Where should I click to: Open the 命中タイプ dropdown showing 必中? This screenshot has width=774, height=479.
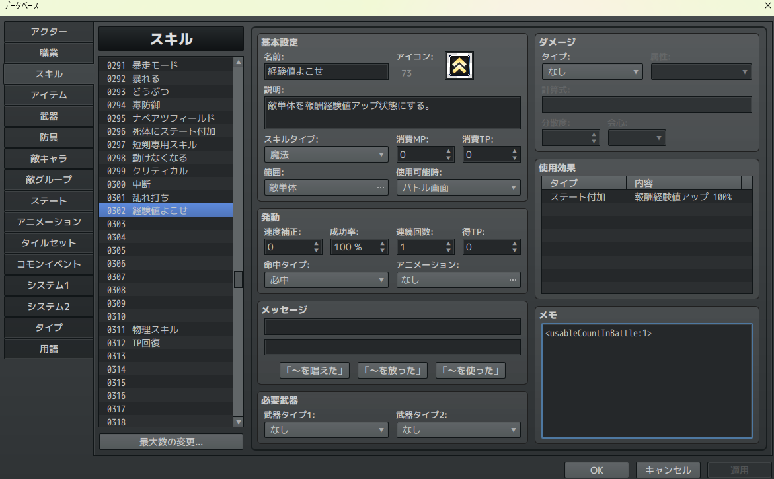click(x=326, y=279)
